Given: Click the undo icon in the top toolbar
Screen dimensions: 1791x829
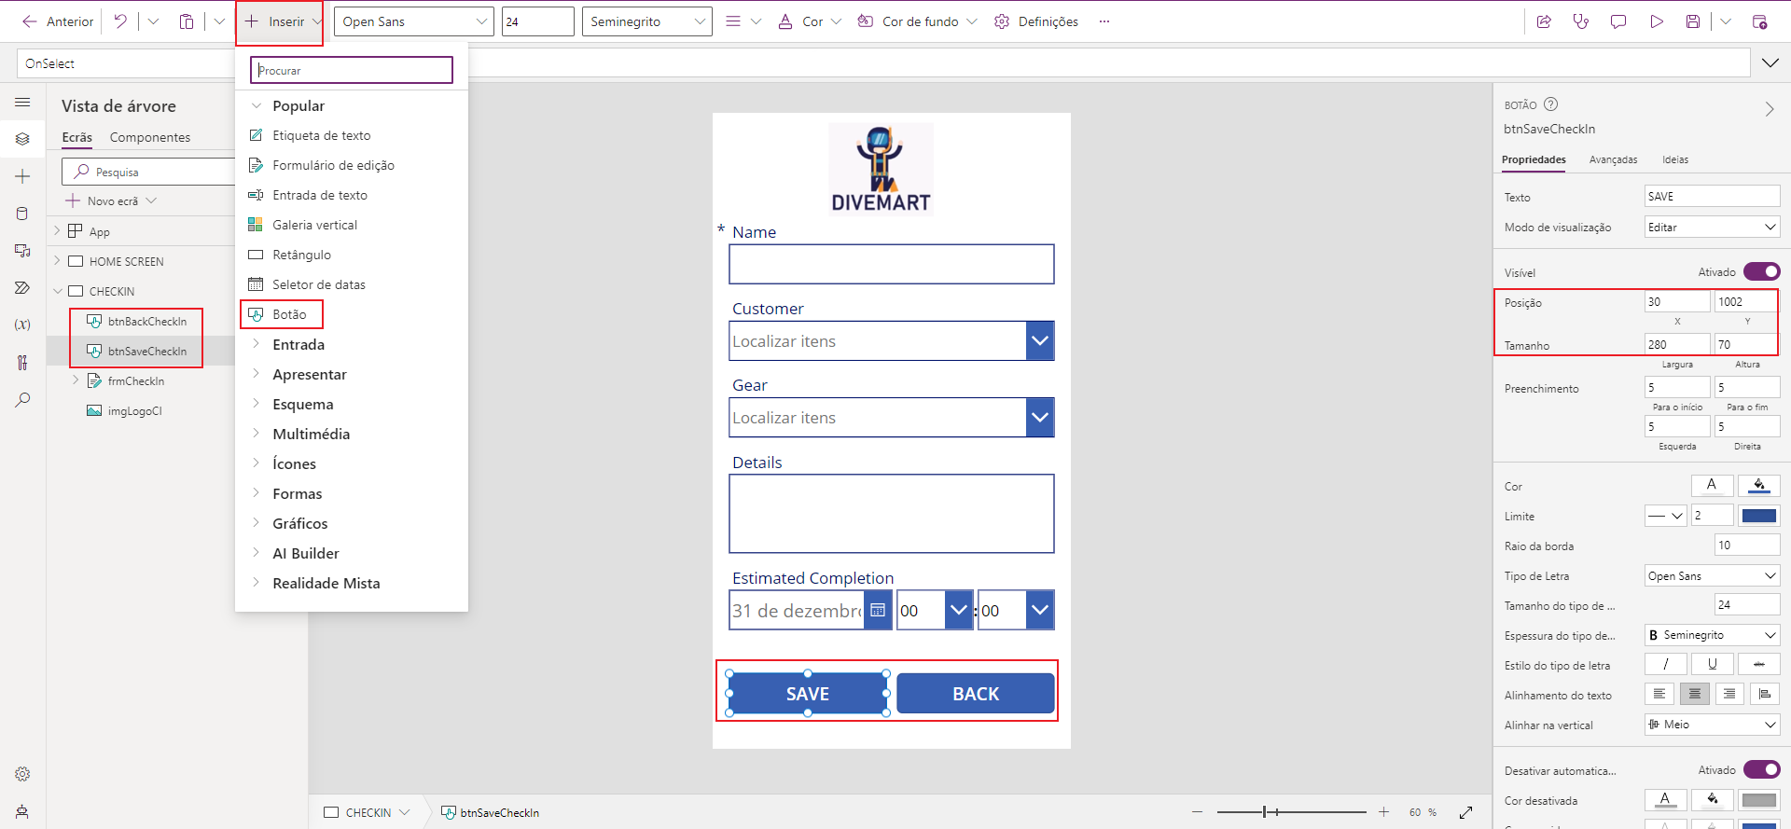Looking at the screenshot, I should (120, 21).
